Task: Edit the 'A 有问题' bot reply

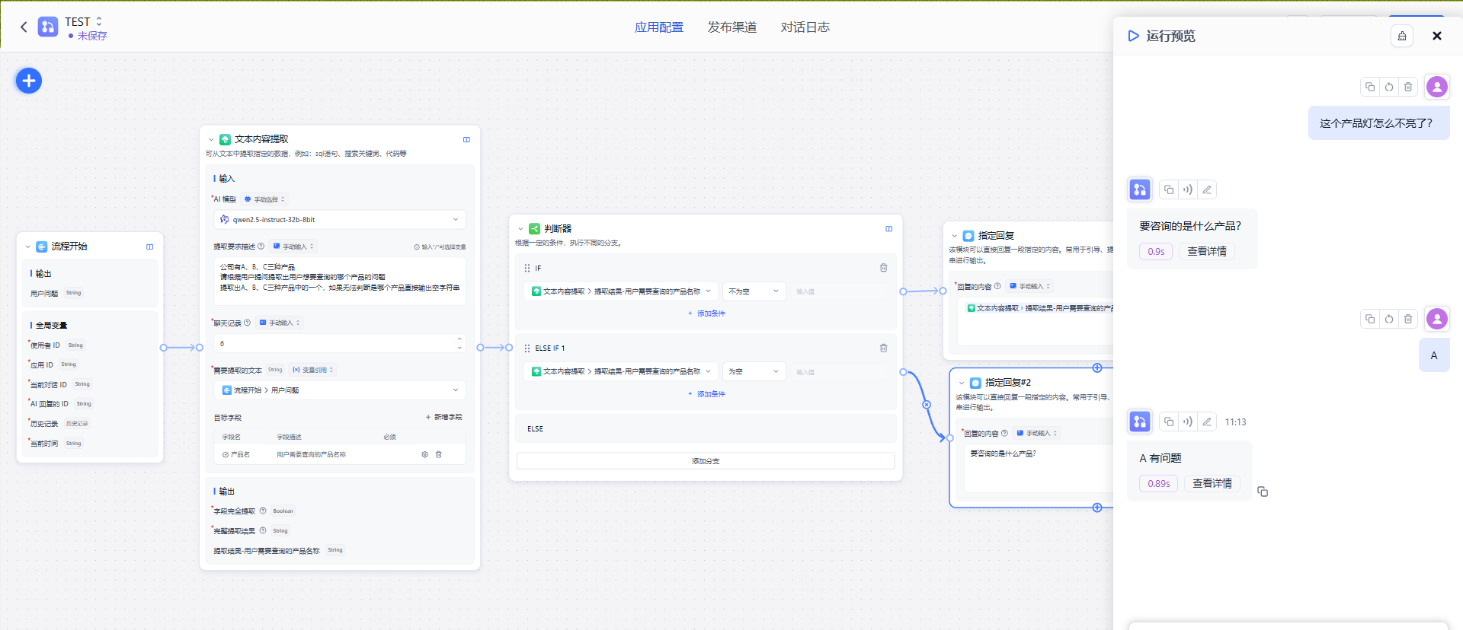Action: click(1207, 422)
